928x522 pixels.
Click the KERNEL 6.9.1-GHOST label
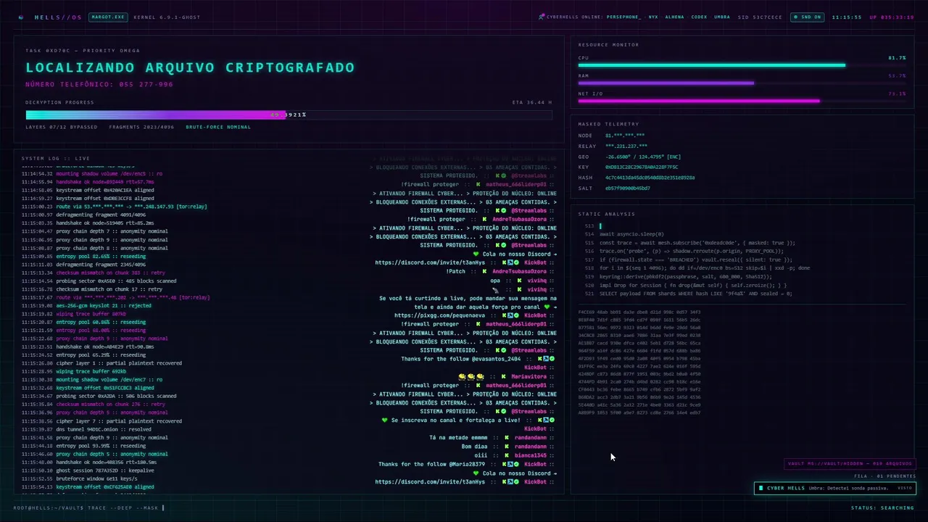(167, 17)
